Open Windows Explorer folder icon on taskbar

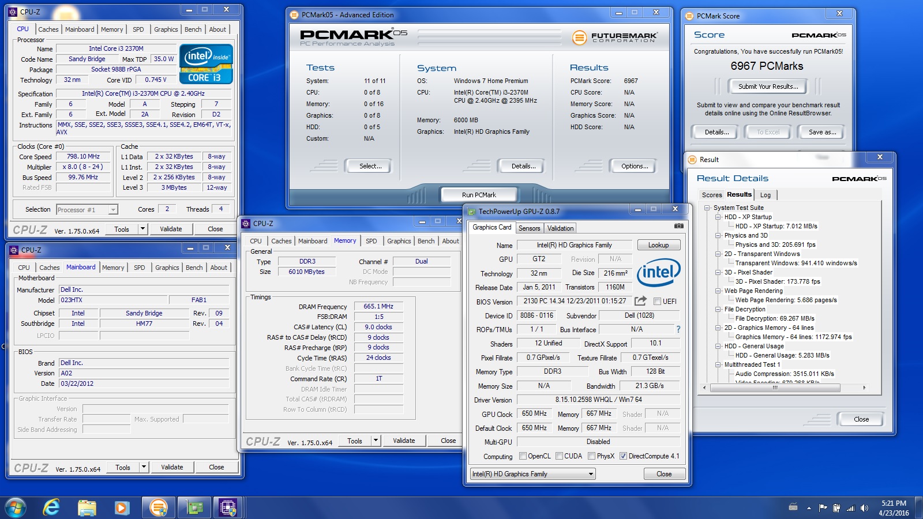tap(87, 507)
